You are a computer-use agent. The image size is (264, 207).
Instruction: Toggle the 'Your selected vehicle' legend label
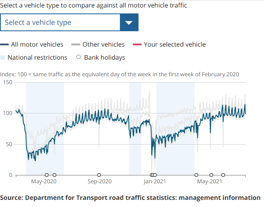click(175, 45)
